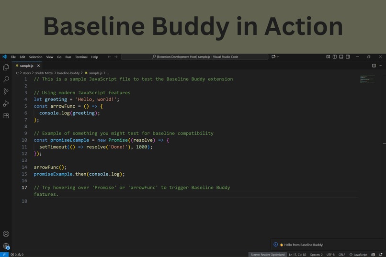Expand the C: breadcrumb root
Image resolution: width=386 pixels, height=257 pixels.
click(17, 73)
